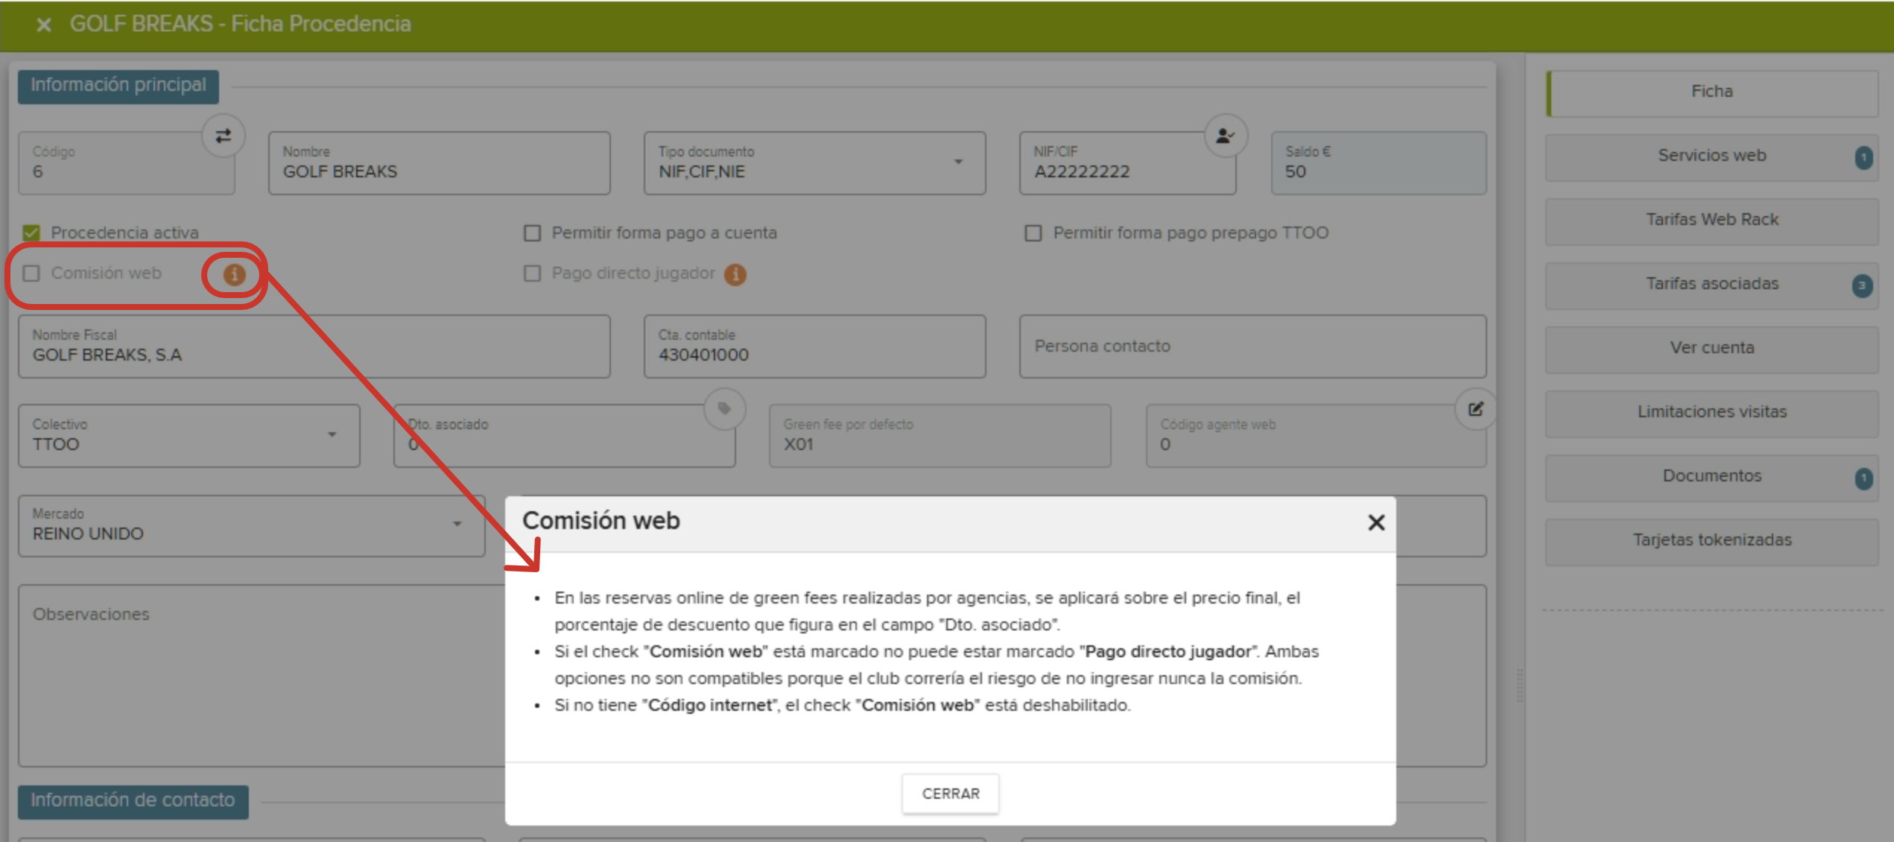Click the Cta. contable field
Image resolution: width=1894 pixels, height=842 pixels.
point(814,346)
